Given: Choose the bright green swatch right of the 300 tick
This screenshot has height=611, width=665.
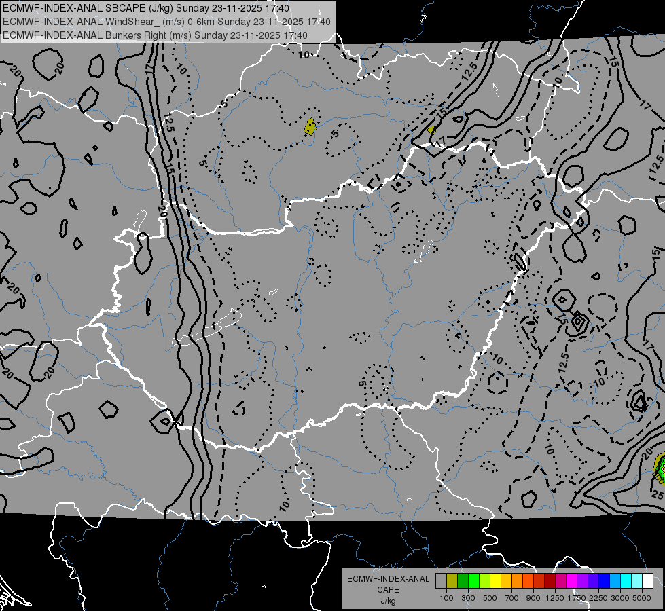Looking at the screenshot, I should tap(473, 580).
